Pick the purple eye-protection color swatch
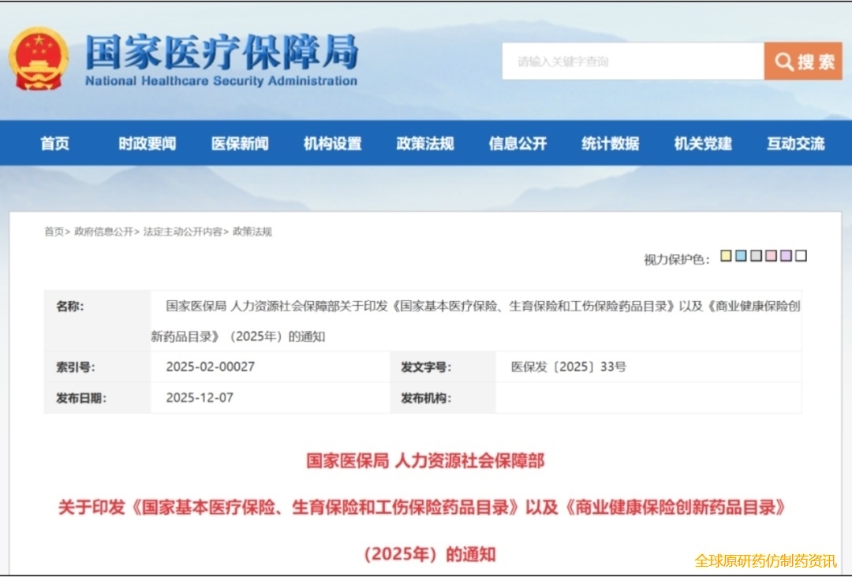 pos(786,256)
